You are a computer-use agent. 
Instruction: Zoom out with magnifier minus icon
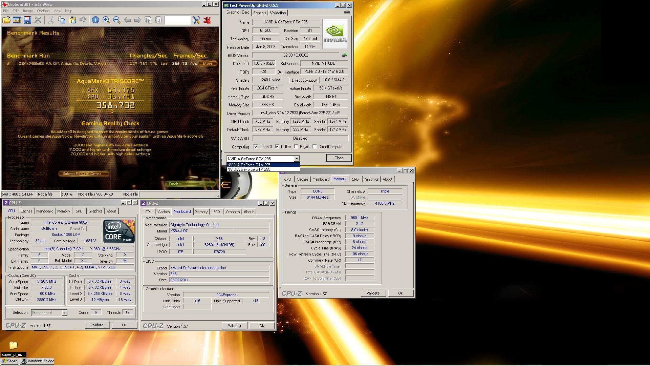tap(117, 20)
